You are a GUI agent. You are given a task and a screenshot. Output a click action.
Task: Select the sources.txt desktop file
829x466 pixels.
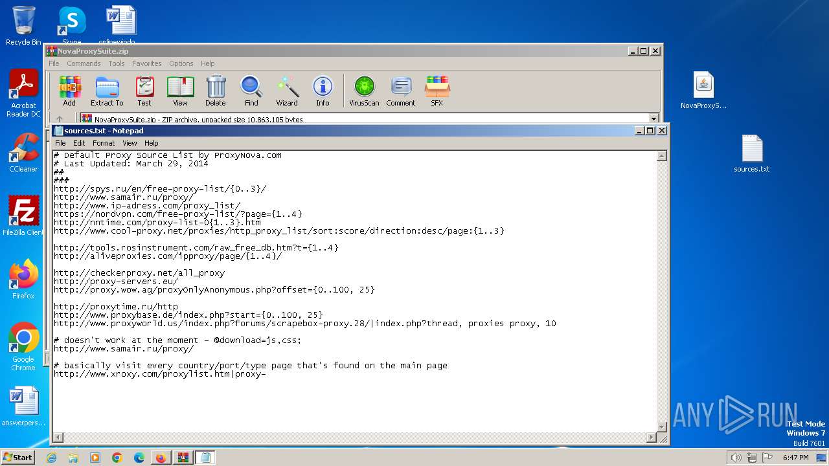(752, 153)
